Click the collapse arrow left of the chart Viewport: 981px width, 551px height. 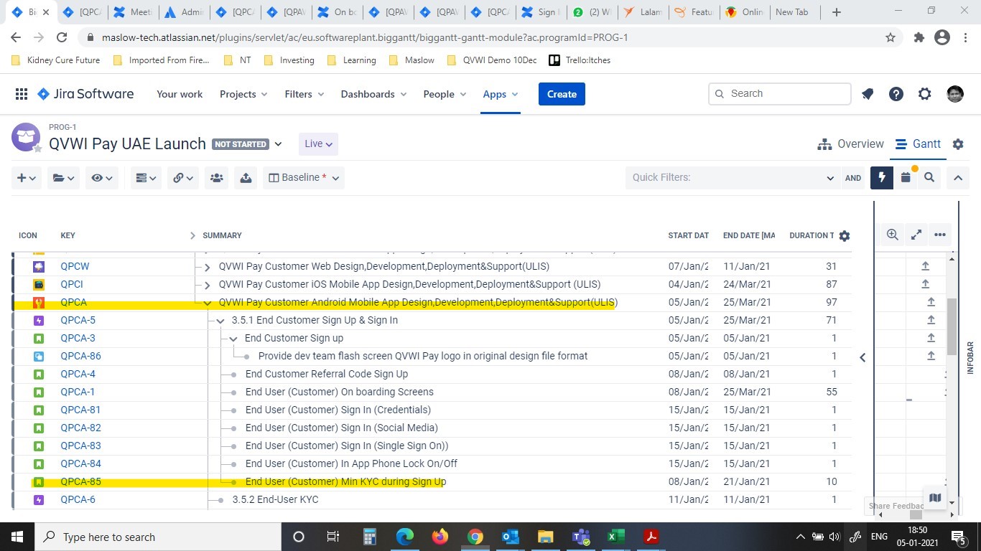click(863, 357)
